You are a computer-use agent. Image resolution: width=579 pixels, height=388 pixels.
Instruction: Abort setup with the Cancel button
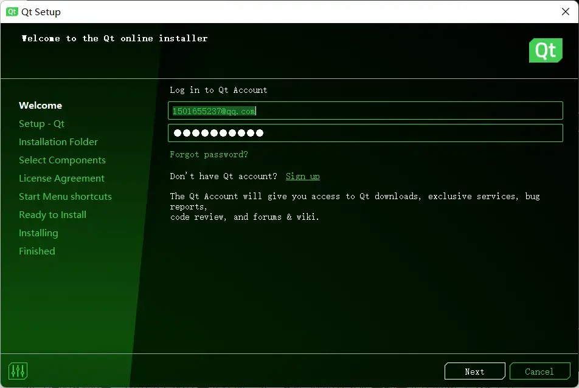[539, 371]
